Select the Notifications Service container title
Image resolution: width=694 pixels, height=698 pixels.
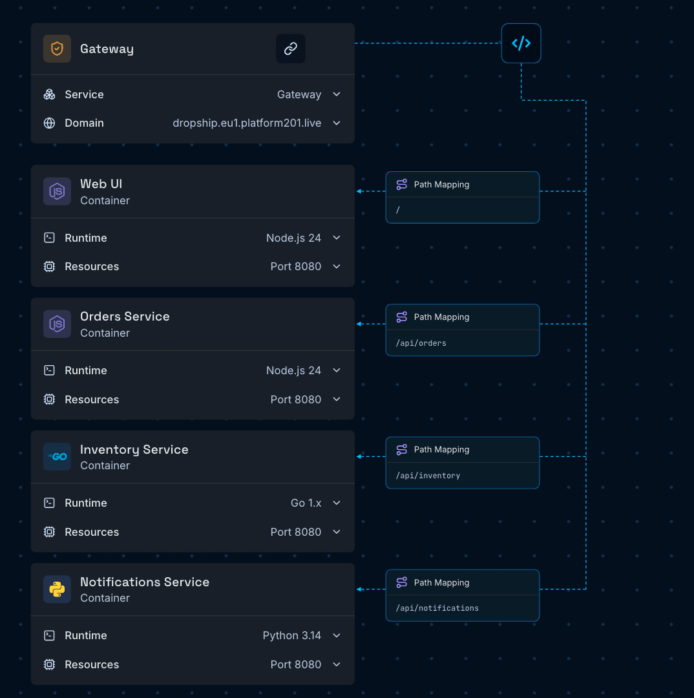coord(145,582)
